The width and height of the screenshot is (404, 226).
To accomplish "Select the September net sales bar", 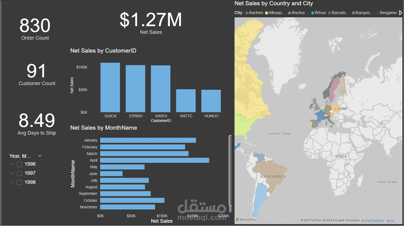I will pos(125,194).
